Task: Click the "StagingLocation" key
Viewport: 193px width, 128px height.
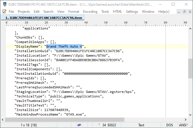Action: pyautogui.click(x=32, y=92)
